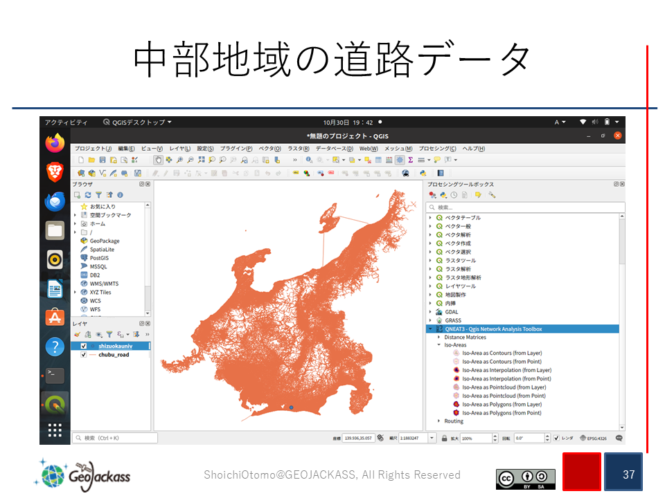
Task: Expand the GDAL toolbox group
Action: (x=430, y=312)
